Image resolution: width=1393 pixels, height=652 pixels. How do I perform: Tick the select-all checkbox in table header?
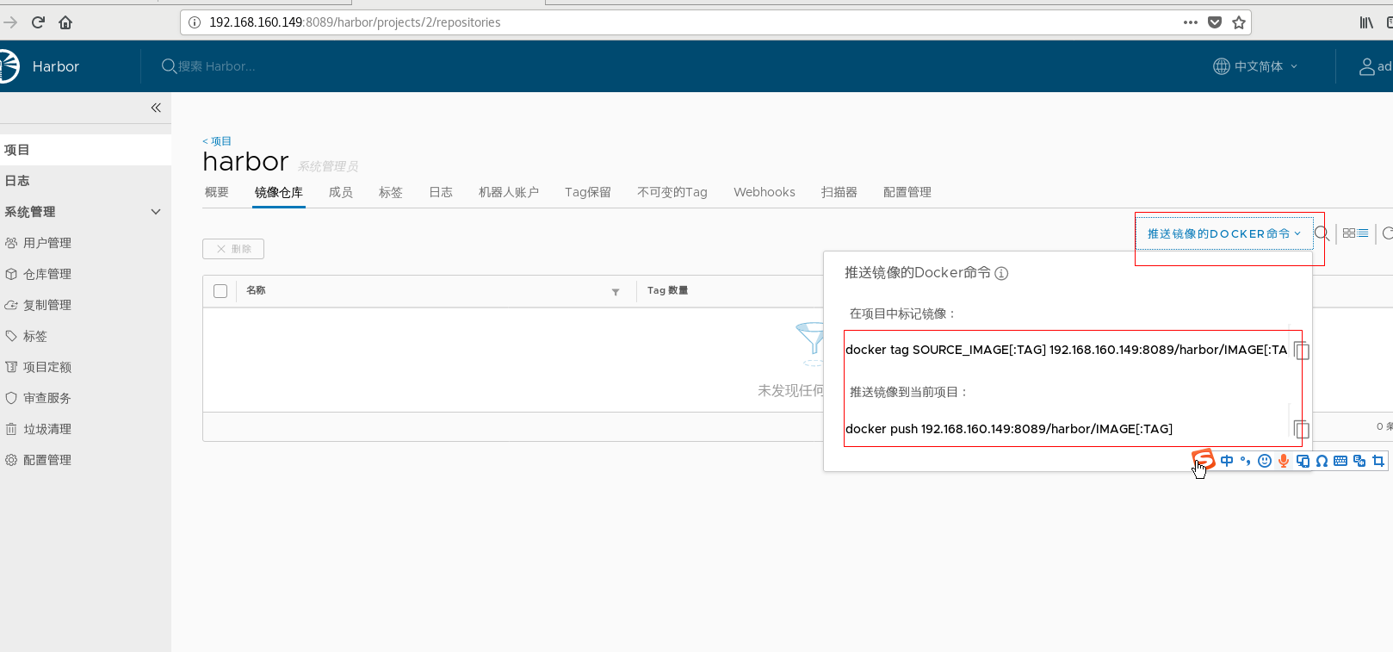[x=220, y=291]
